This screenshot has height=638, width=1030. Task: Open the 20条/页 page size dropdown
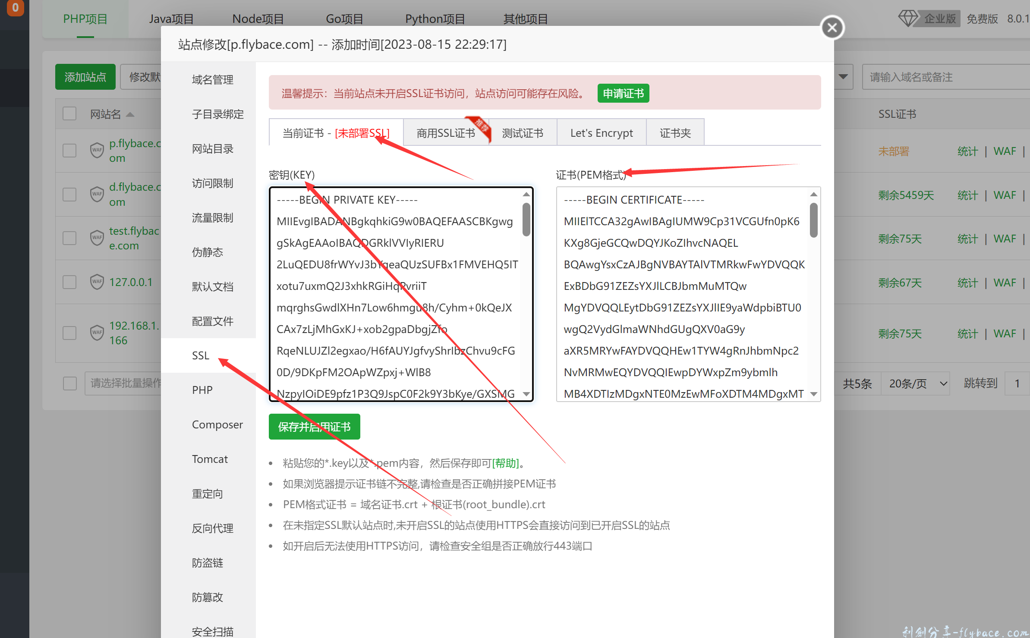point(915,383)
